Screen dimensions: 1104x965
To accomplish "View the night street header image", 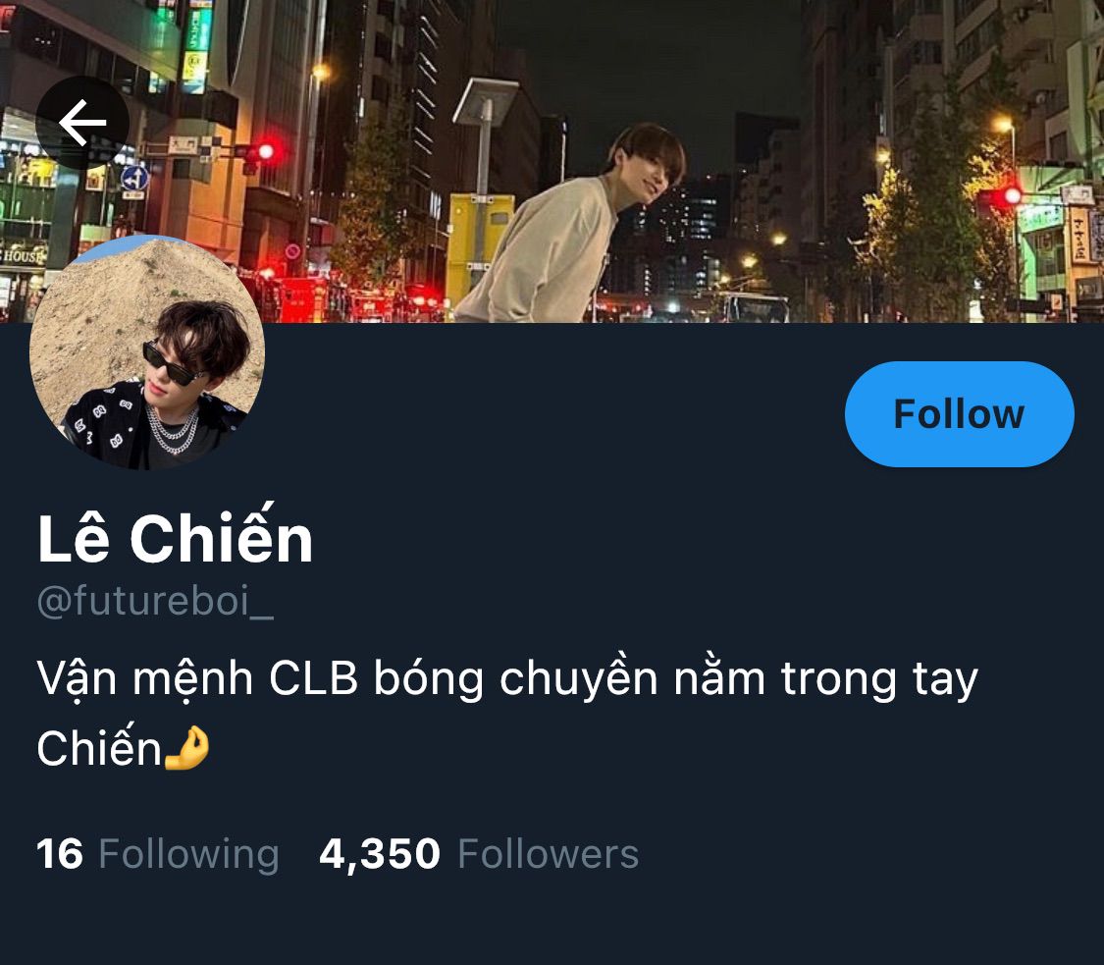I will point(552,161).
